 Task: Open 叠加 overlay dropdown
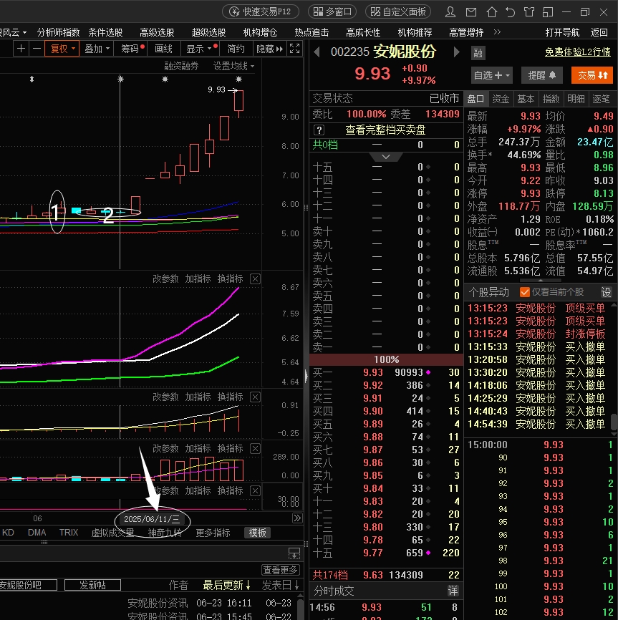[x=97, y=49]
